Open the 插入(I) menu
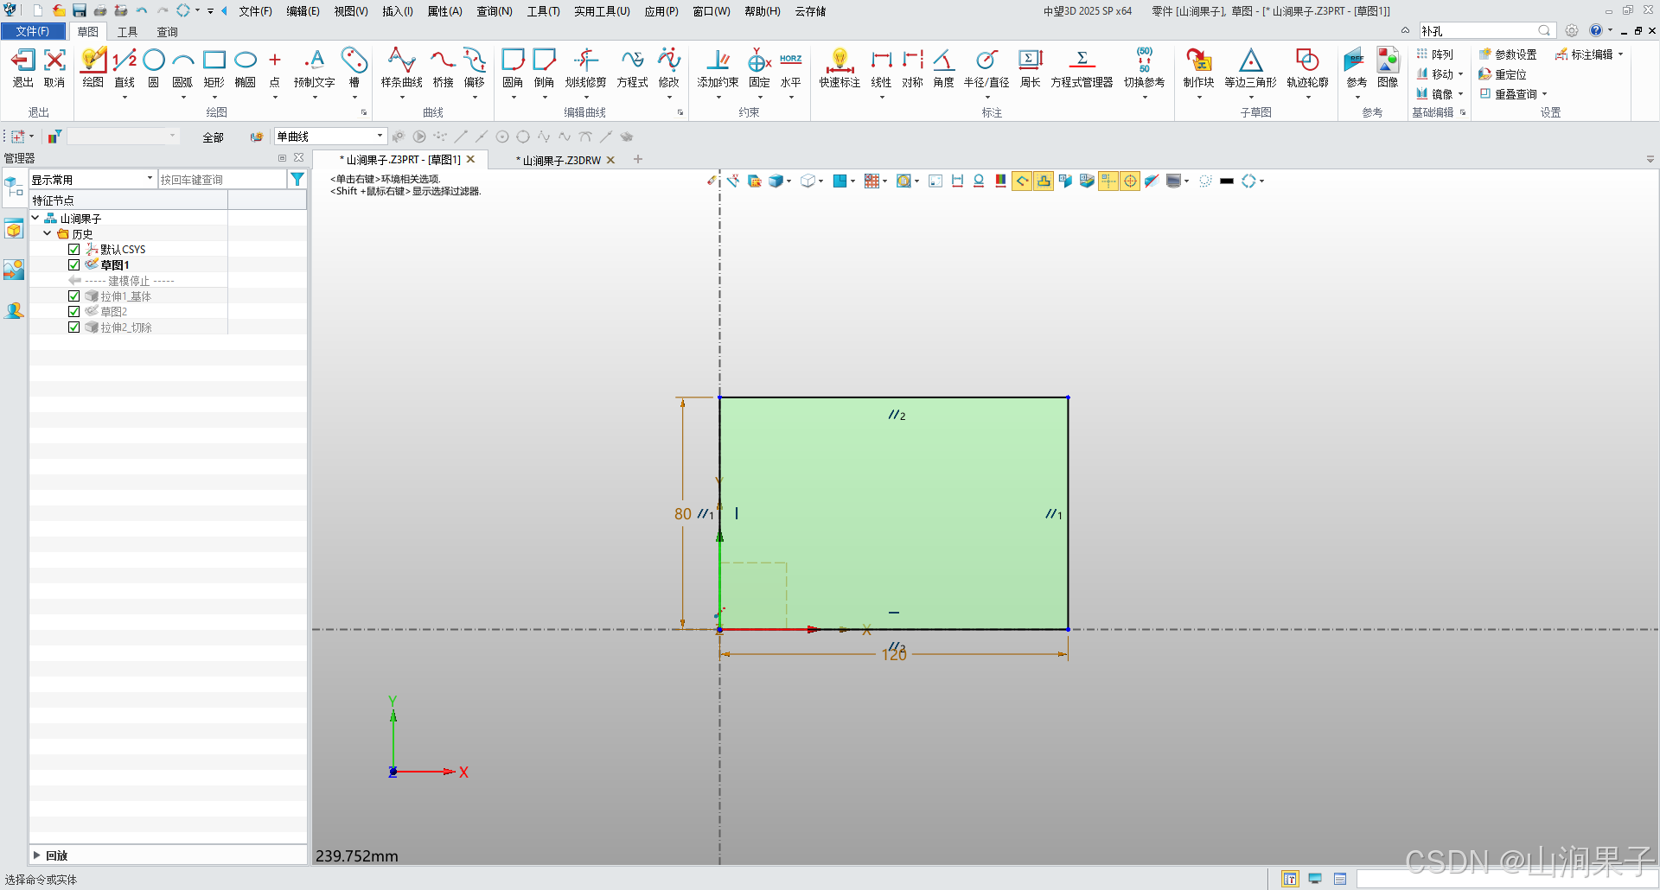The height and width of the screenshot is (890, 1660). 398,11
